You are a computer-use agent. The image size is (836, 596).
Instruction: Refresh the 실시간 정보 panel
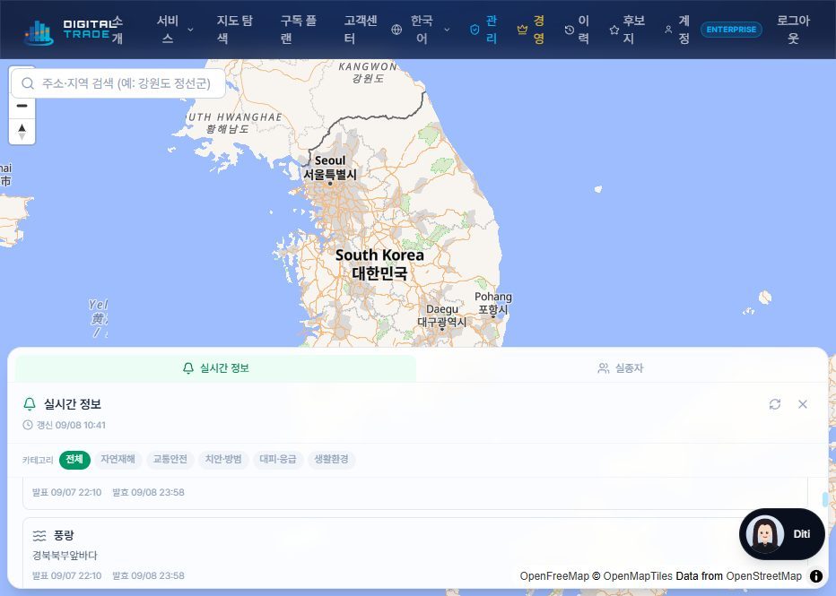coord(775,404)
